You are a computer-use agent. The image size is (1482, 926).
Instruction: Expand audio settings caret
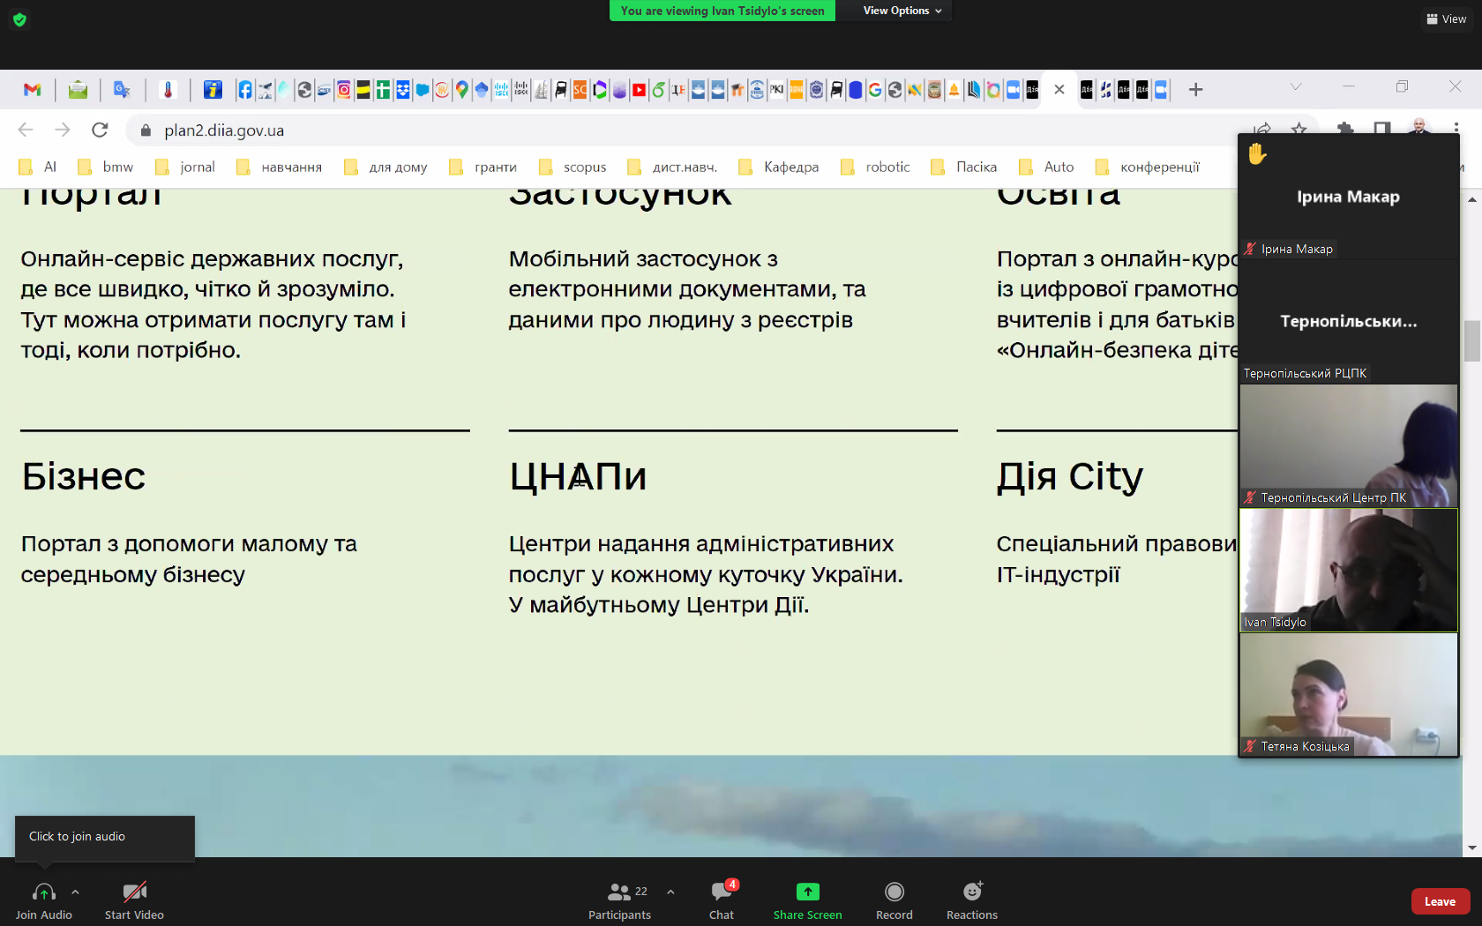click(75, 892)
